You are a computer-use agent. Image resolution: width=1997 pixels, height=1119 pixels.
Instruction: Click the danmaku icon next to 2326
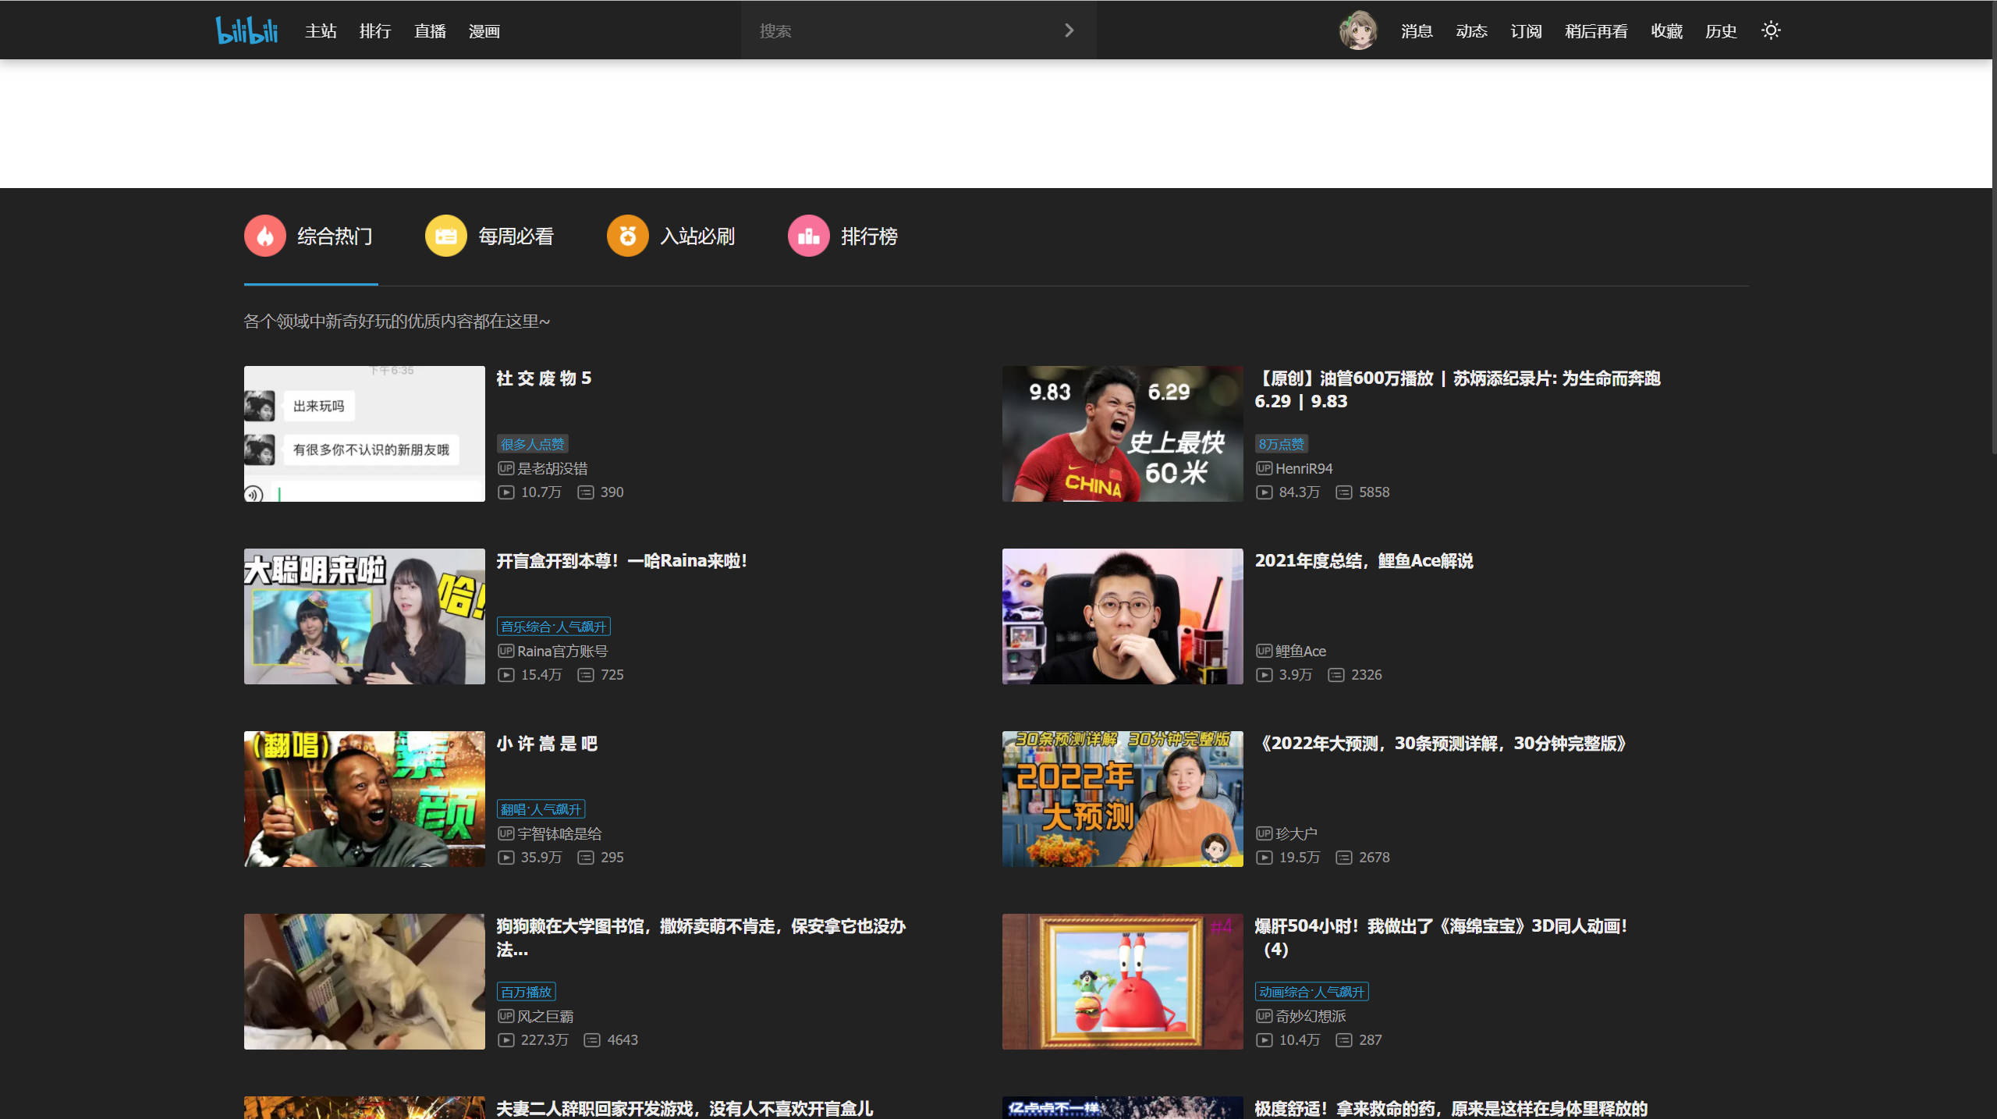1336,675
